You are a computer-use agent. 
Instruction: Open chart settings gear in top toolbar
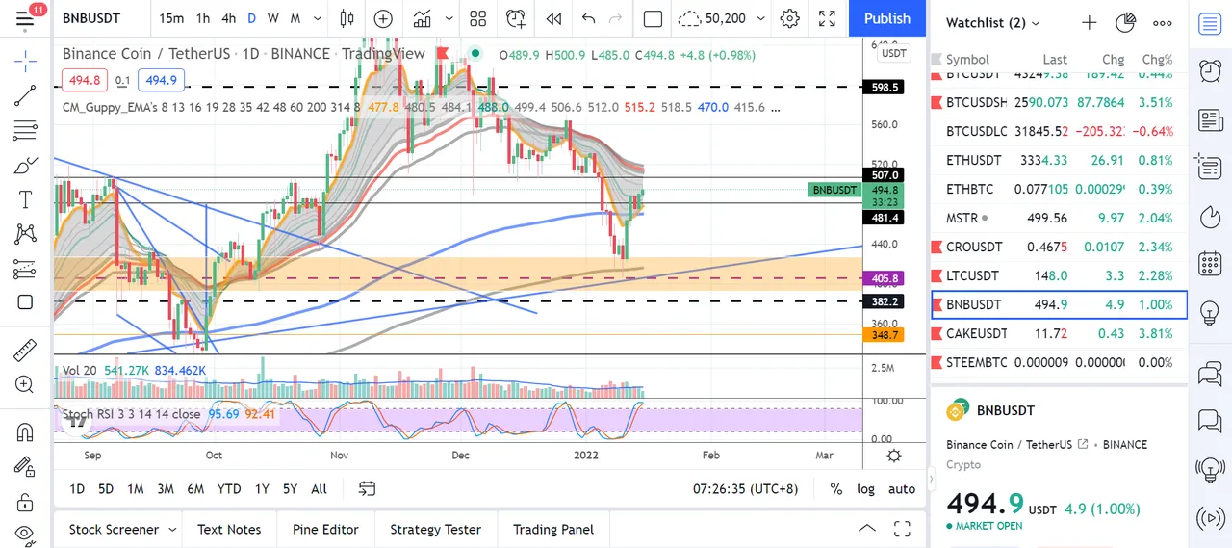pos(790,18)
